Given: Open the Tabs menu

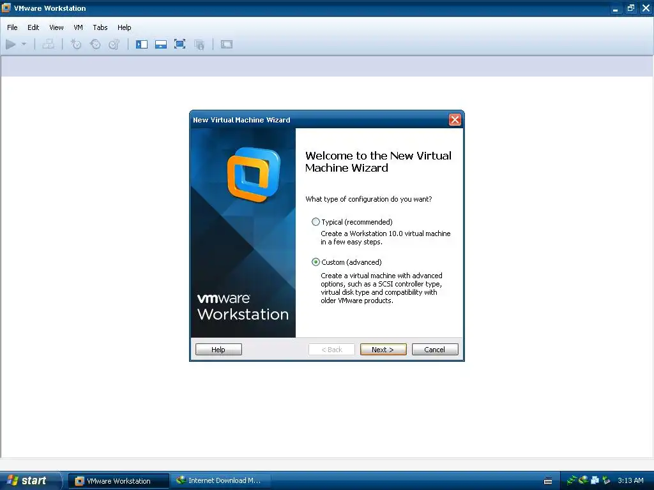Looking at the screenshot, I should tap(100, 27).
